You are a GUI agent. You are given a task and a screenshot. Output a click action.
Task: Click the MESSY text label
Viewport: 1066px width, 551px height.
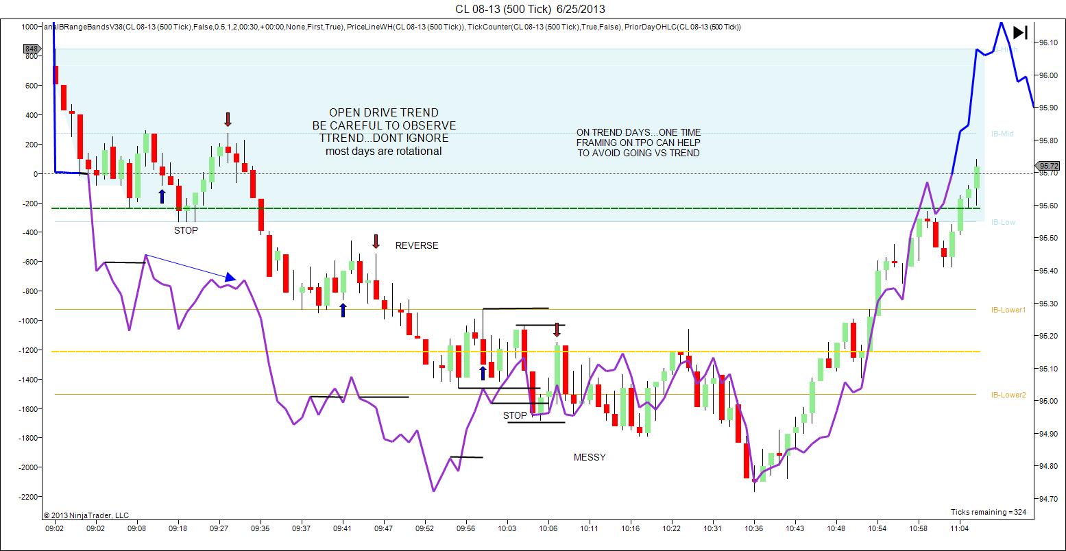590,457
